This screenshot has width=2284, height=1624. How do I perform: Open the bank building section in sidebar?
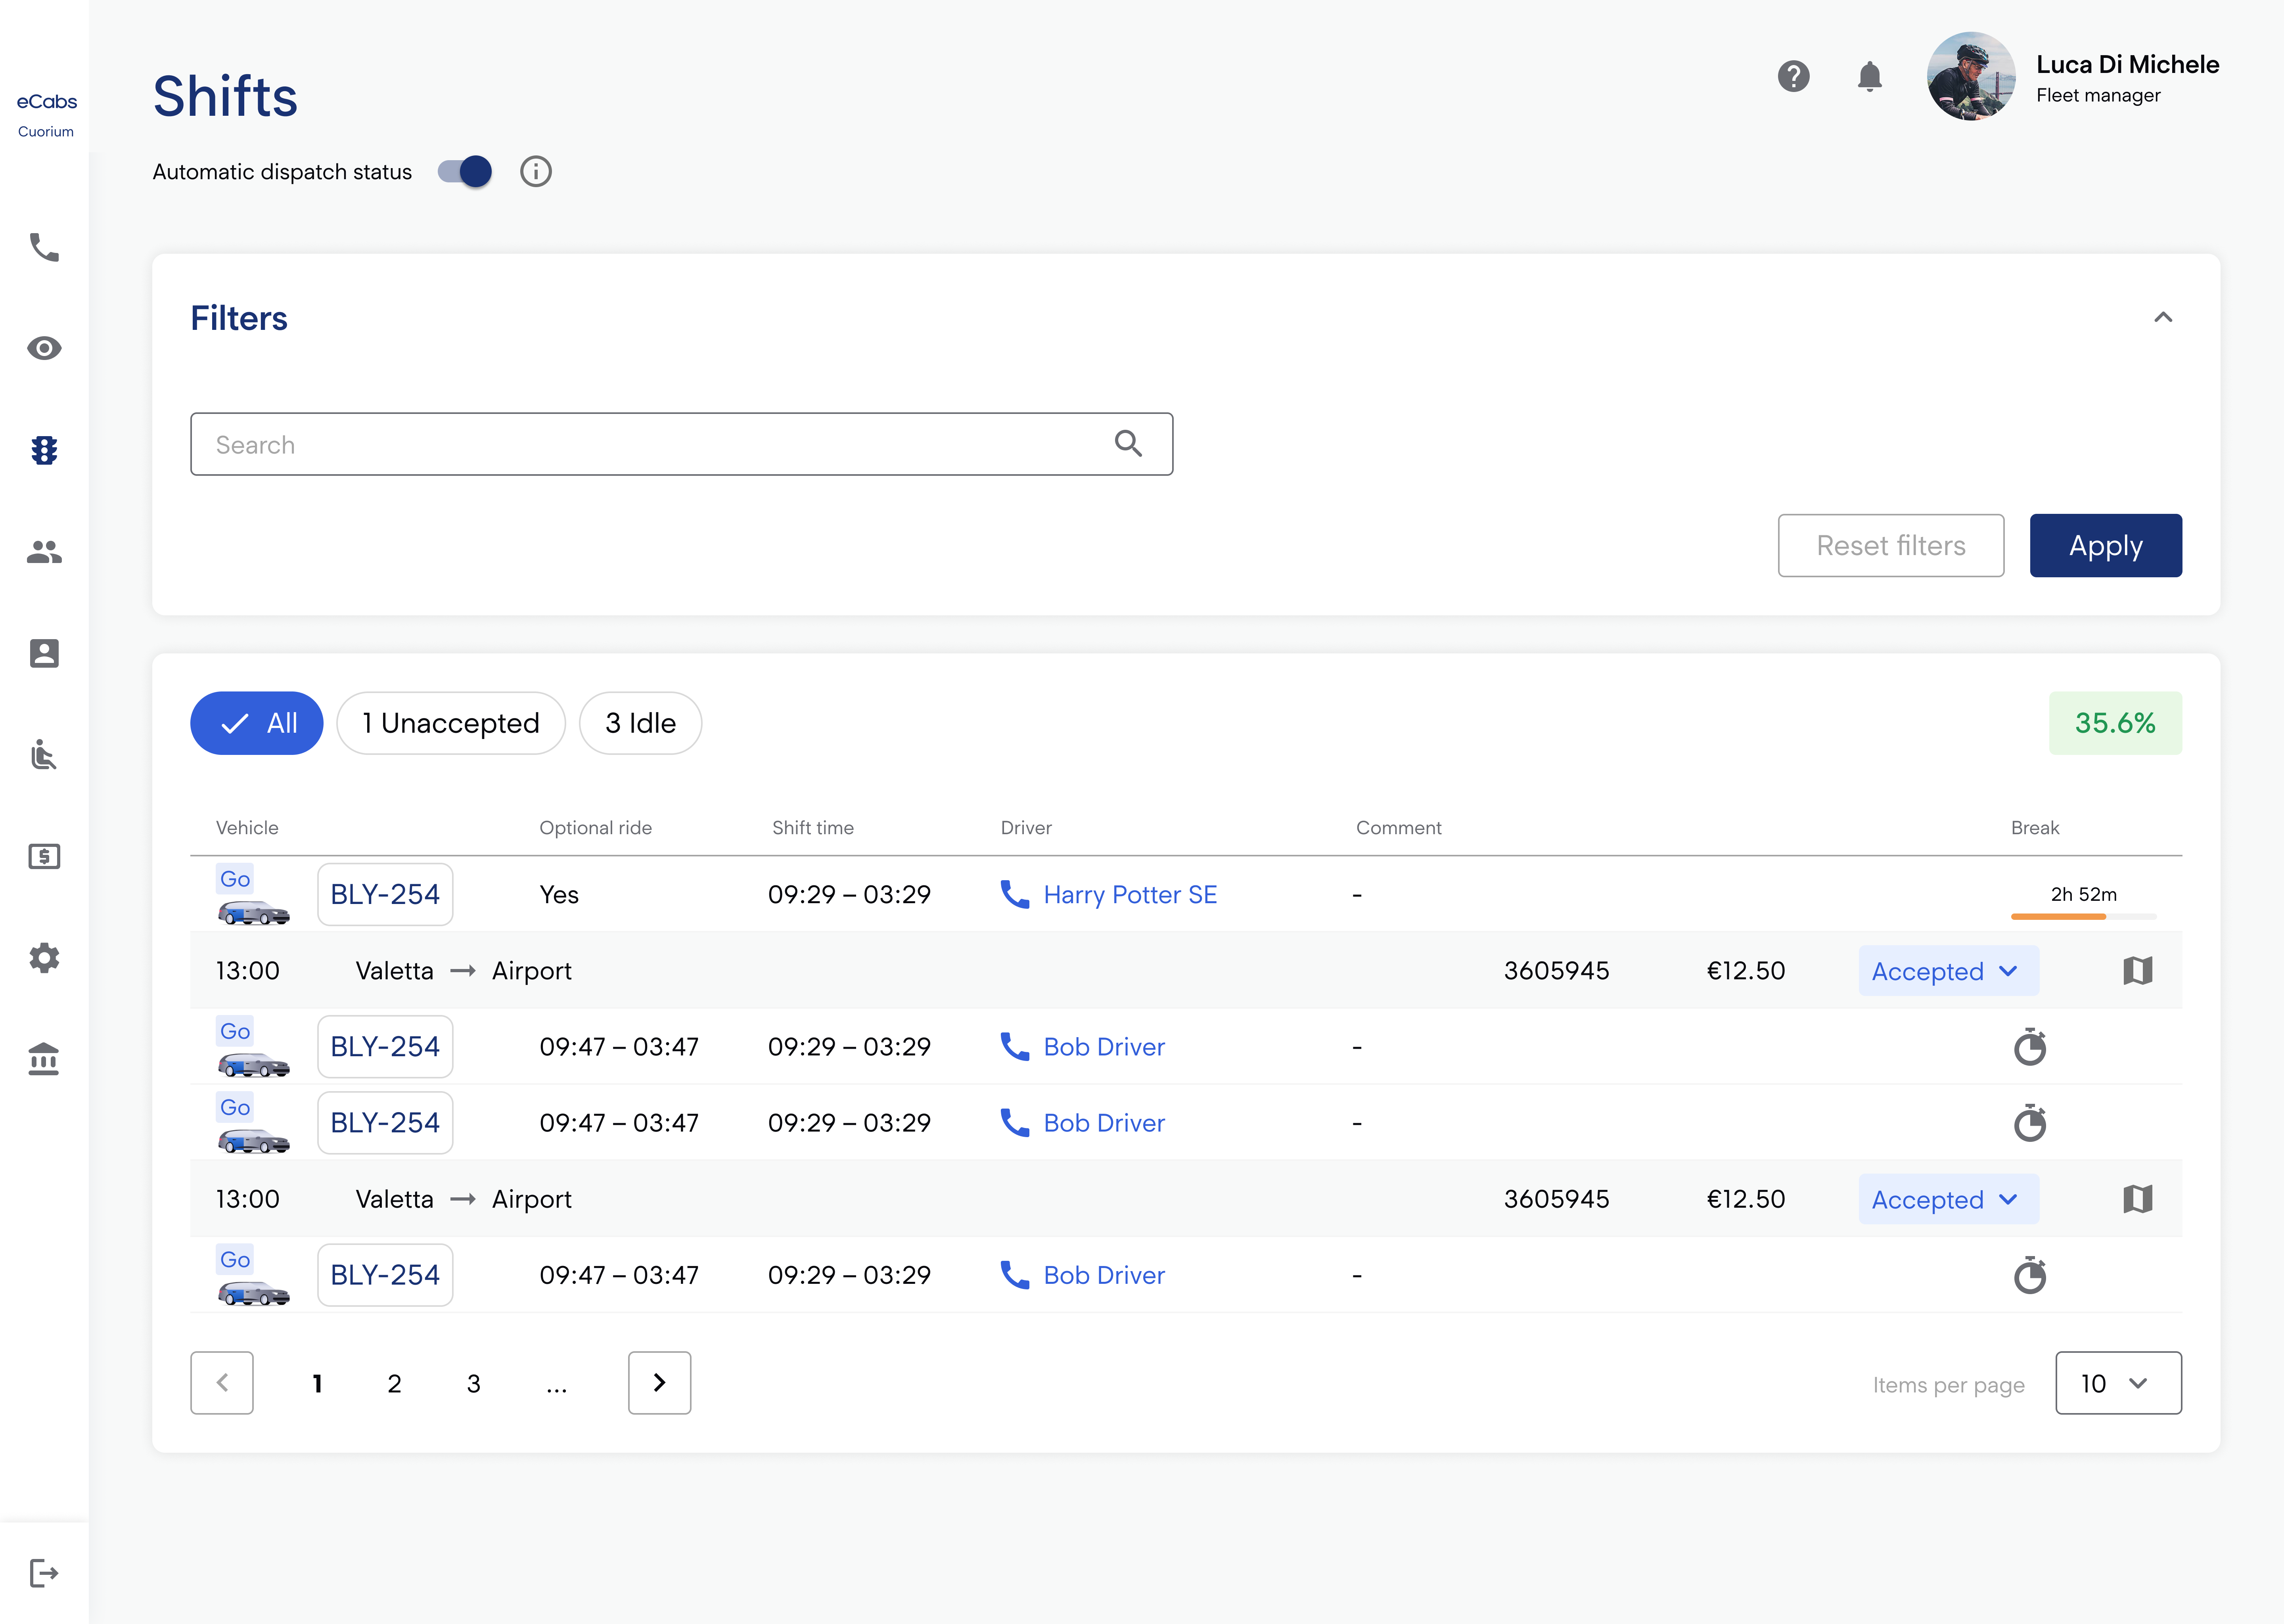click(x=44, y=1059)
